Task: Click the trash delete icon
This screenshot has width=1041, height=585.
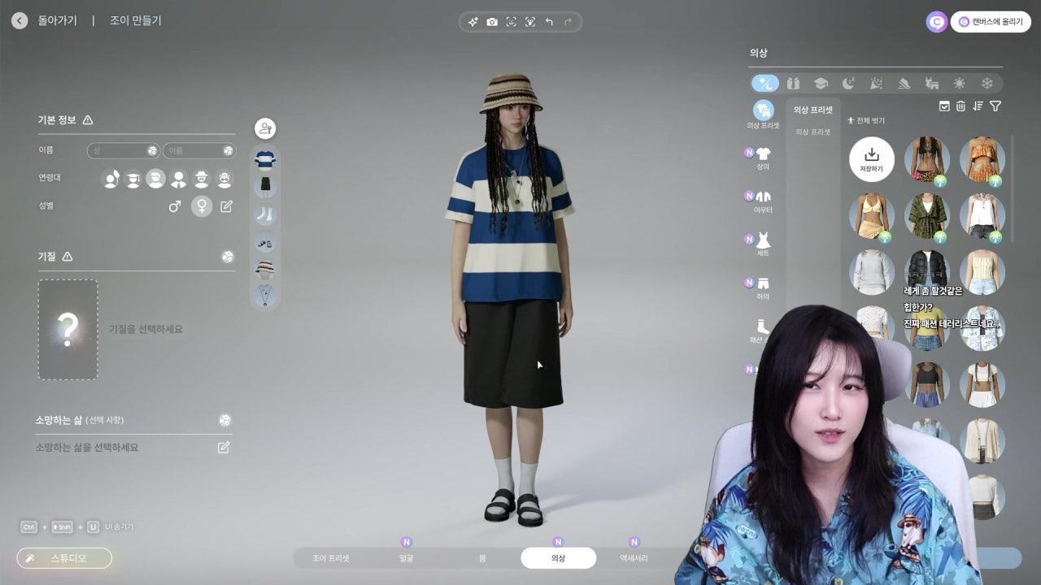Action: pos(960,106)
